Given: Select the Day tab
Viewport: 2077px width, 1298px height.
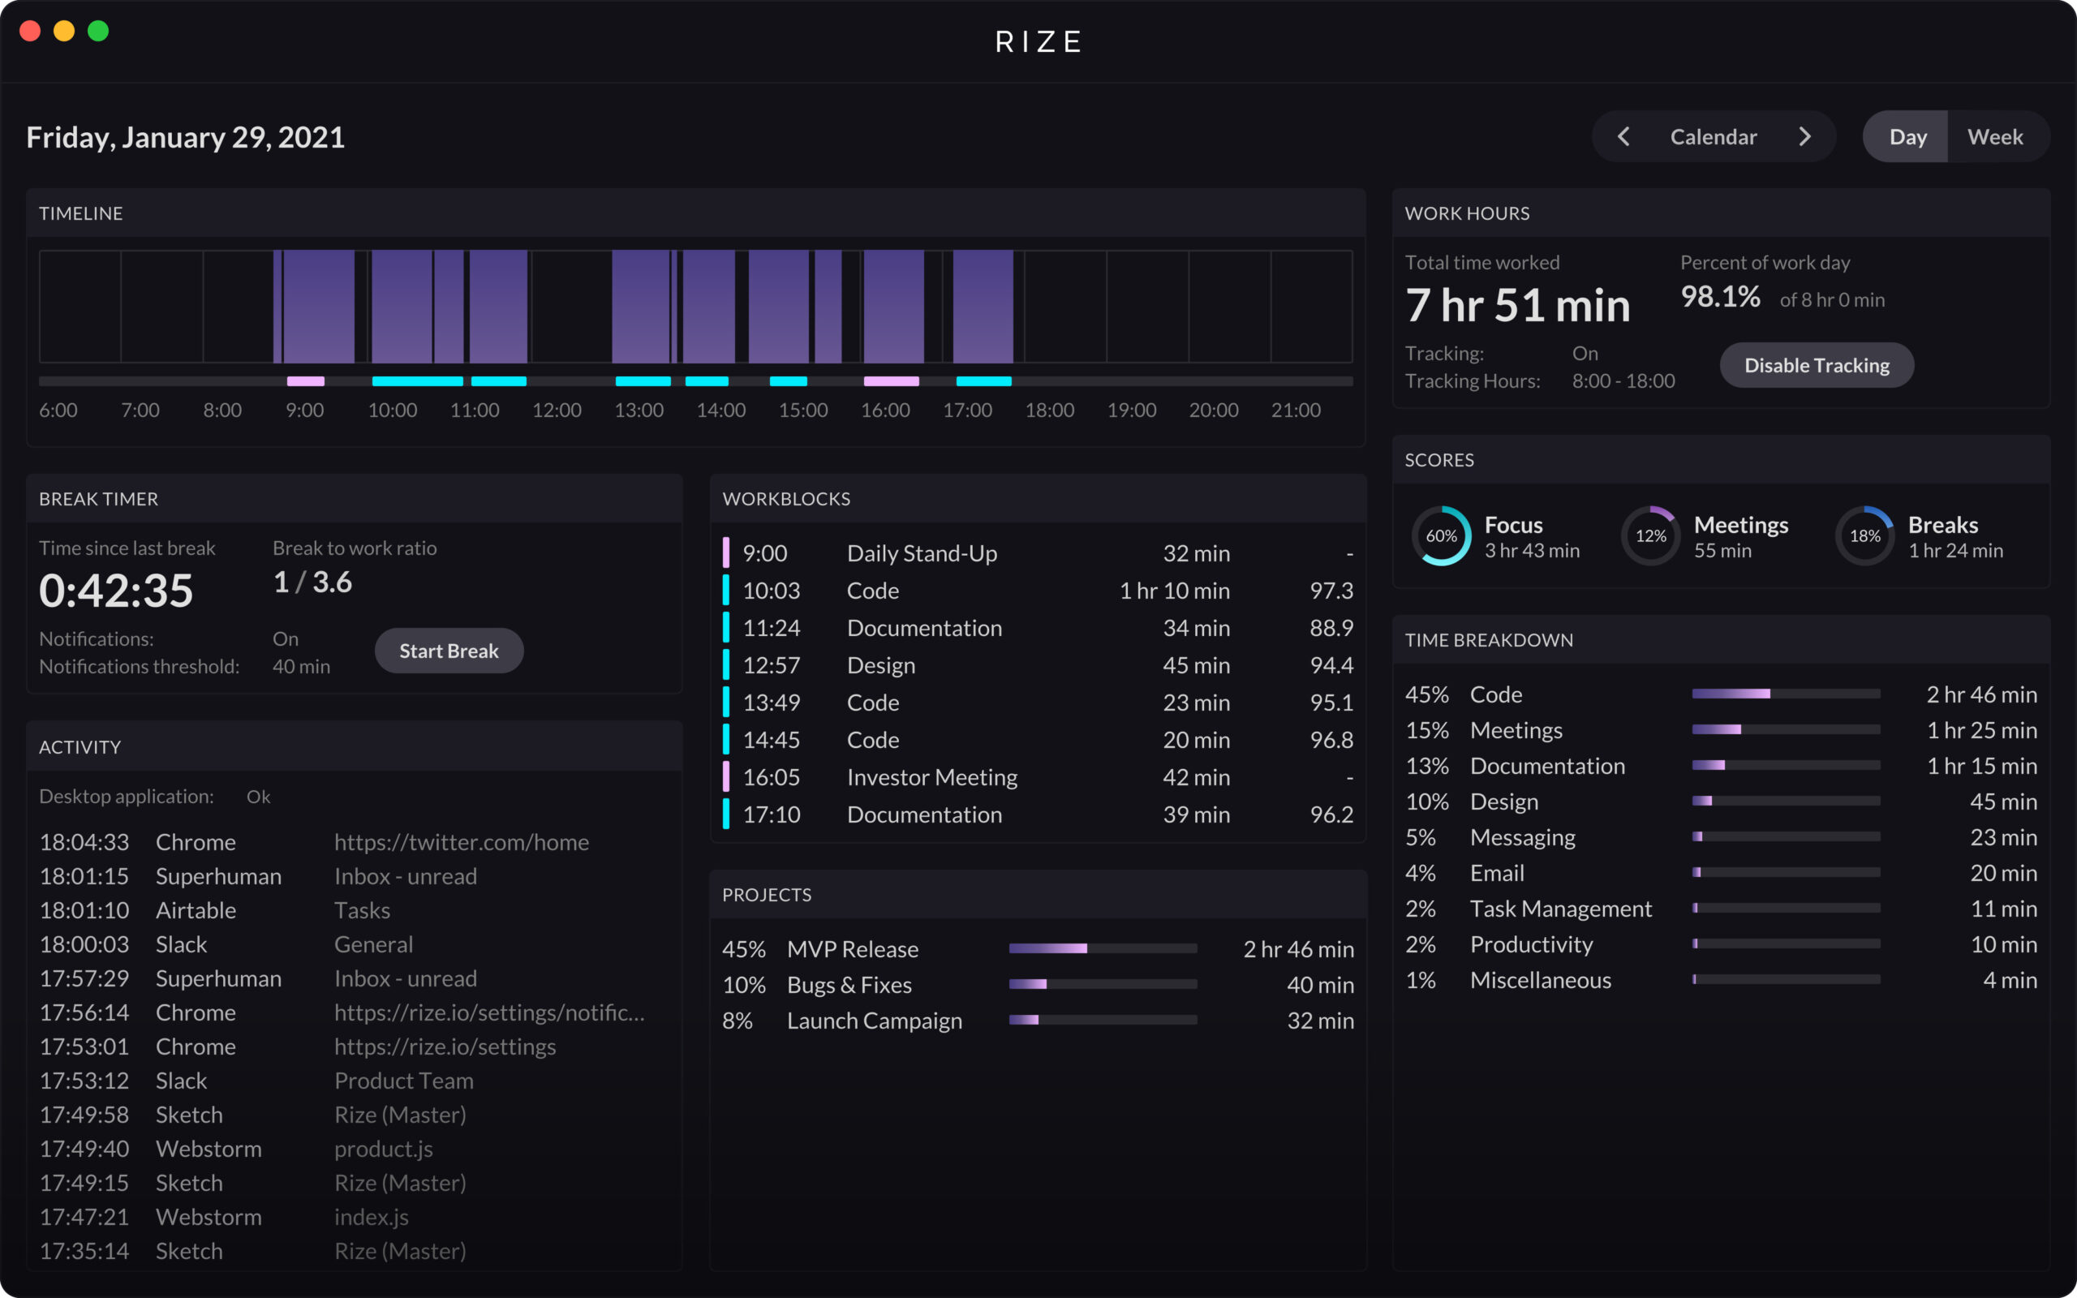Looking at the screenshot, I should (1907, 135).
